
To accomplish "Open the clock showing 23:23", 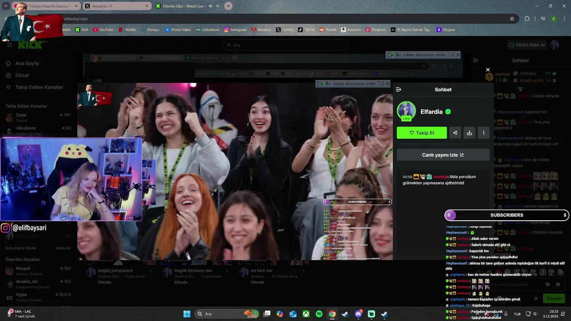I will coord(550,314).
